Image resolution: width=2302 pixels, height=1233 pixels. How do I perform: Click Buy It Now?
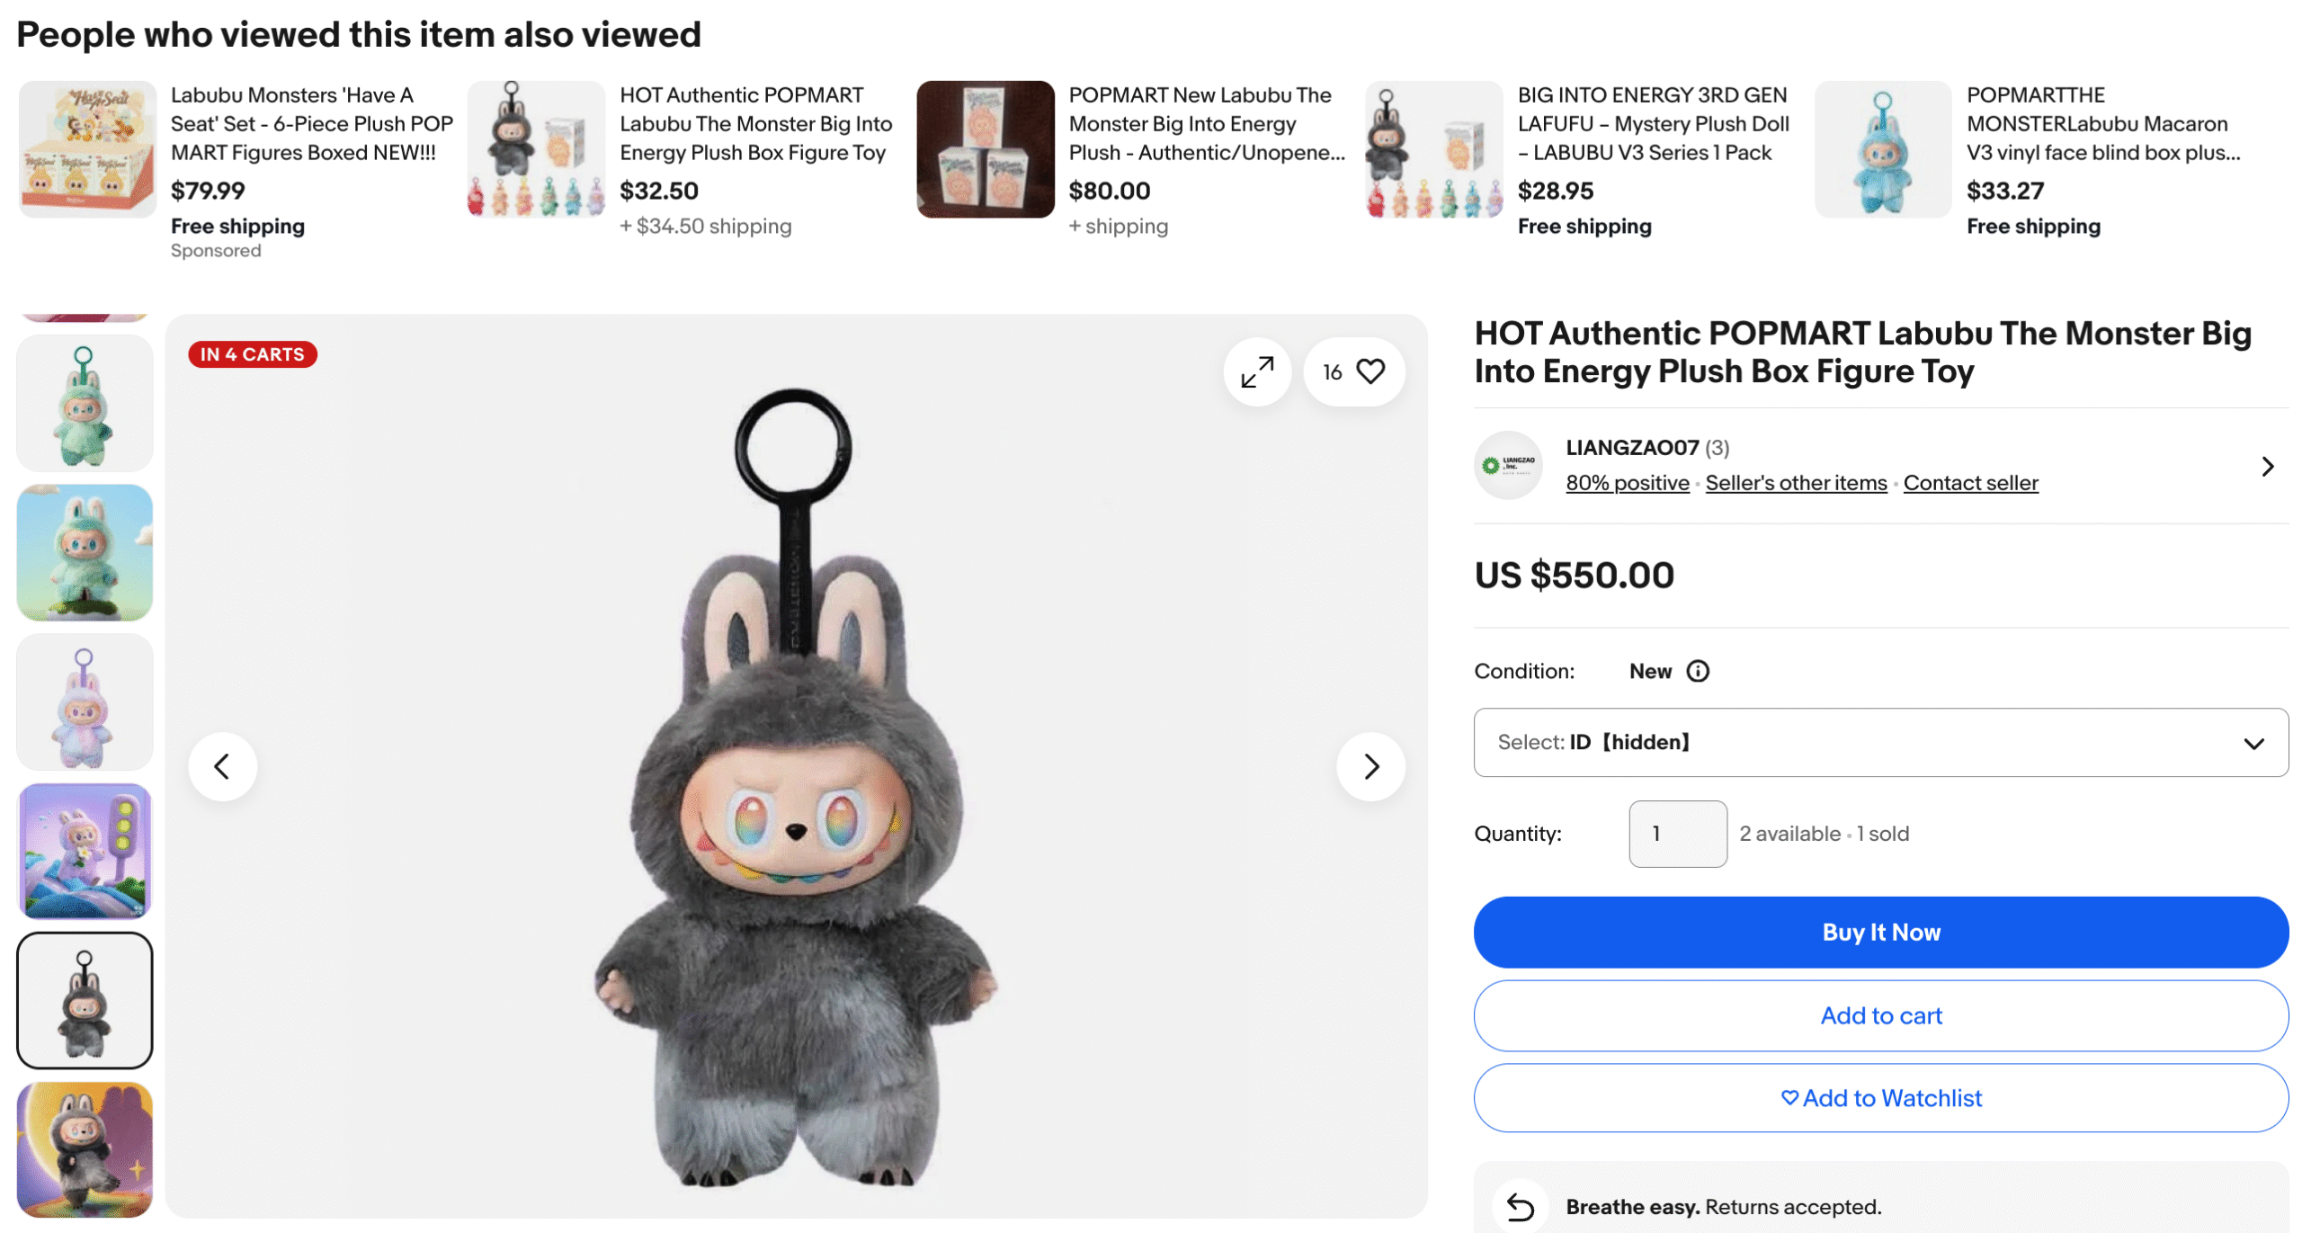[x=1881, y=932]
